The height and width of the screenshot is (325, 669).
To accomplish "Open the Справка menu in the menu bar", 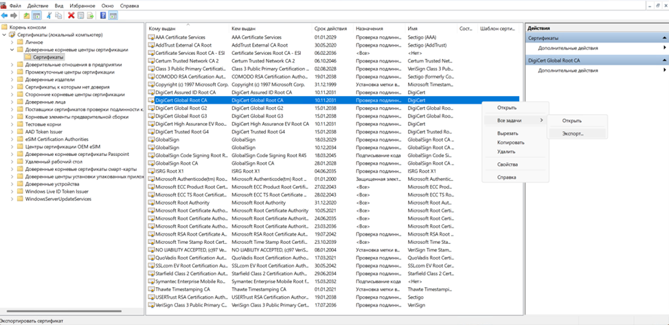I will [x=130, y=6].
